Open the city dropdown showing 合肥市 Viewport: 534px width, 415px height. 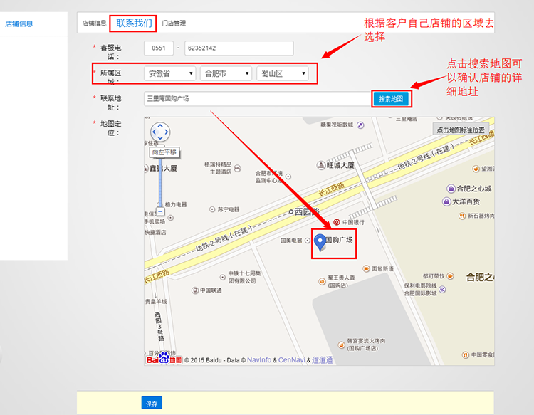(226, 73)
